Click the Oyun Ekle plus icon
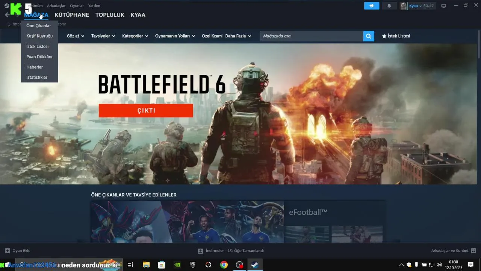This screenshot has height=271, width=481. [x=8, y=251]
